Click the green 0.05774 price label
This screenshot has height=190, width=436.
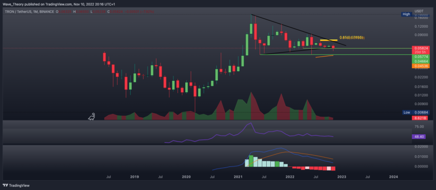[x=420, y=57]
